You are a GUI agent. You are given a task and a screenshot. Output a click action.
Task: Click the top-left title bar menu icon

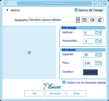click(5, 3)
